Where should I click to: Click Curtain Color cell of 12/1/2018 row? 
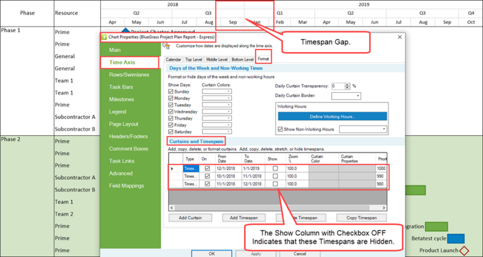click(324, 169)
